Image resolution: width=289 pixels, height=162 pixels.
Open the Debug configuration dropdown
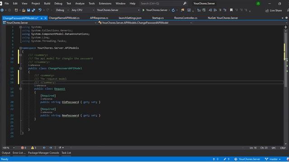(62, 10)
